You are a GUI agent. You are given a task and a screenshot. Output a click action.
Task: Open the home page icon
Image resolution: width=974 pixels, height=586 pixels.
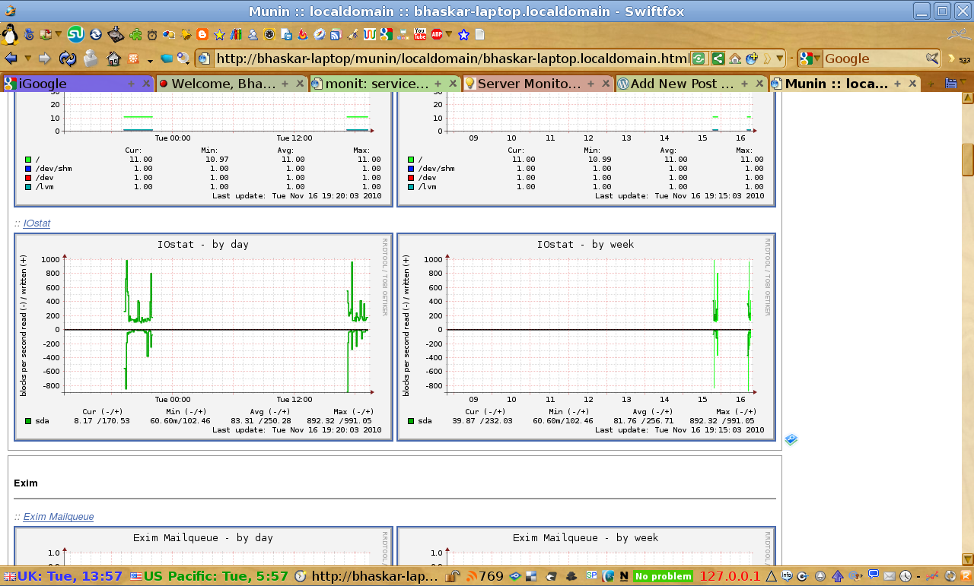tap(114, 59)
